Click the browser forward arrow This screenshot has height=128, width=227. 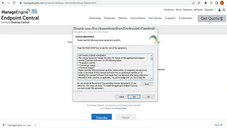(x=9, y=3)
